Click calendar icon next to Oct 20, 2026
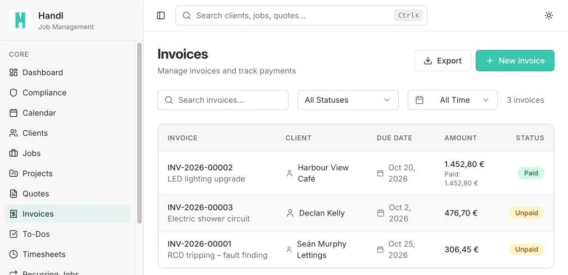 [380, 173]
